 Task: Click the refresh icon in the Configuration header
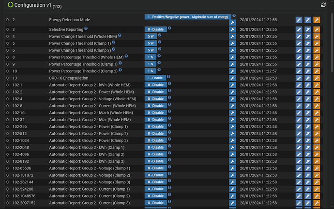click(323, 5)
